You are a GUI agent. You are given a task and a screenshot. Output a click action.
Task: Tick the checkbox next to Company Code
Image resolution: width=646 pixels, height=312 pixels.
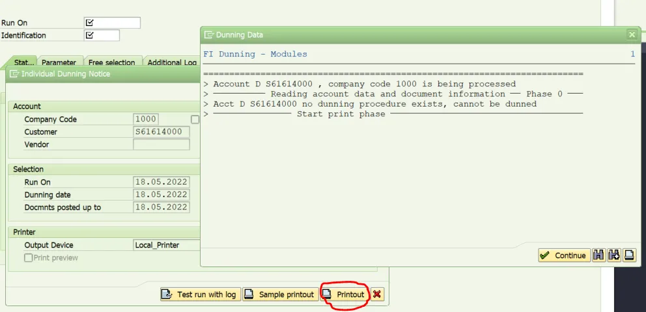coord(195,120)
